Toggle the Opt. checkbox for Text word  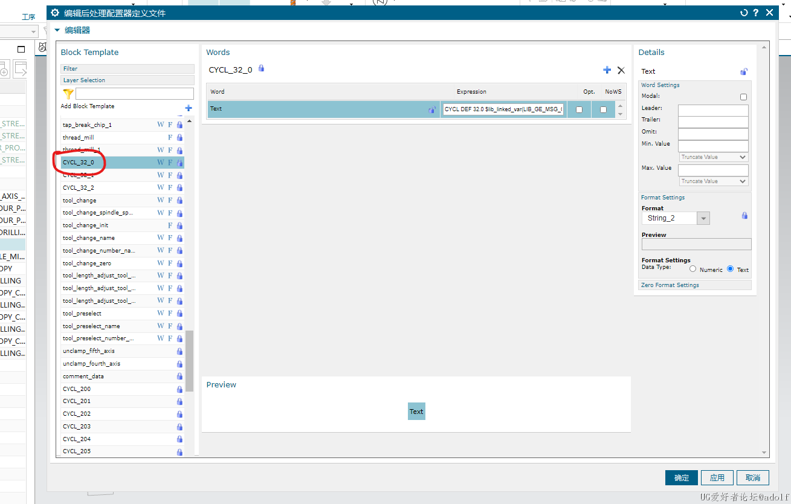(x=579, y=109)
